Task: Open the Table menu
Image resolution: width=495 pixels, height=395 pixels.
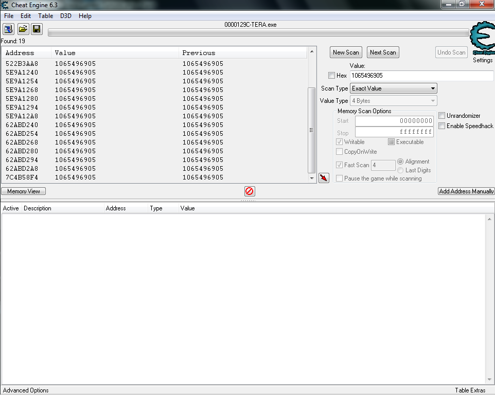Action: [45, 16]
